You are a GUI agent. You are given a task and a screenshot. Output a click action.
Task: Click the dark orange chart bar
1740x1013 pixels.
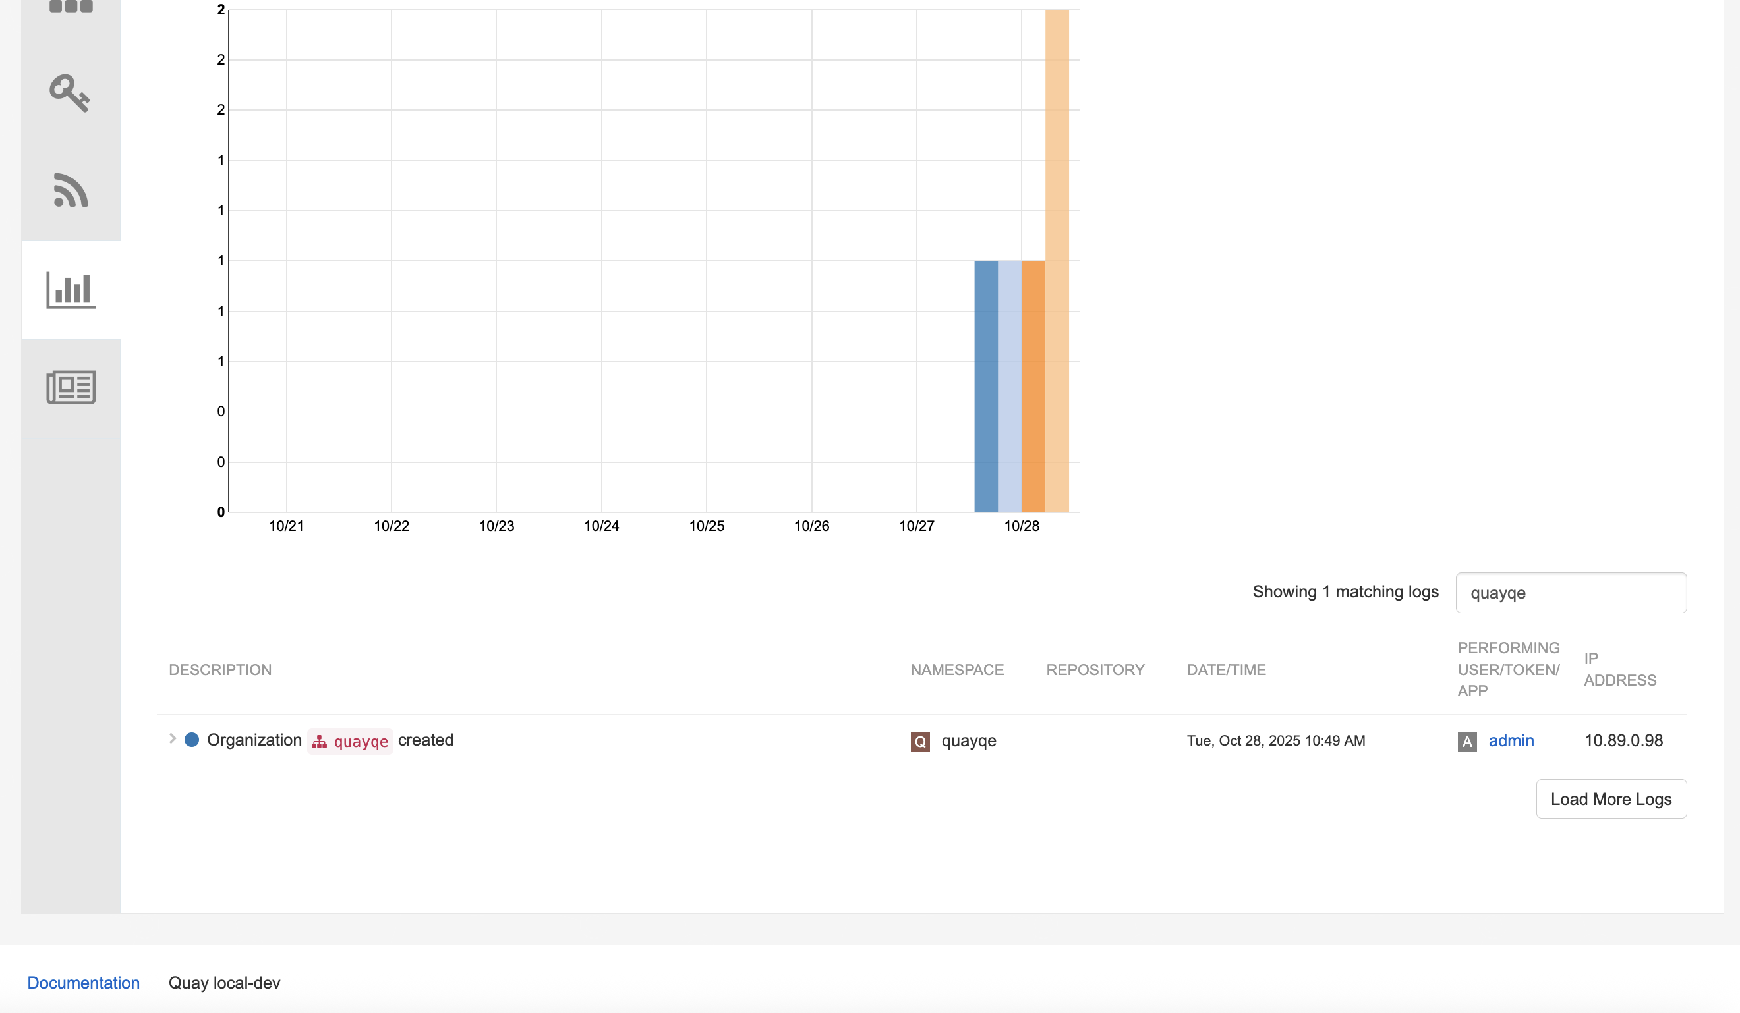[x=1033, y=387]
